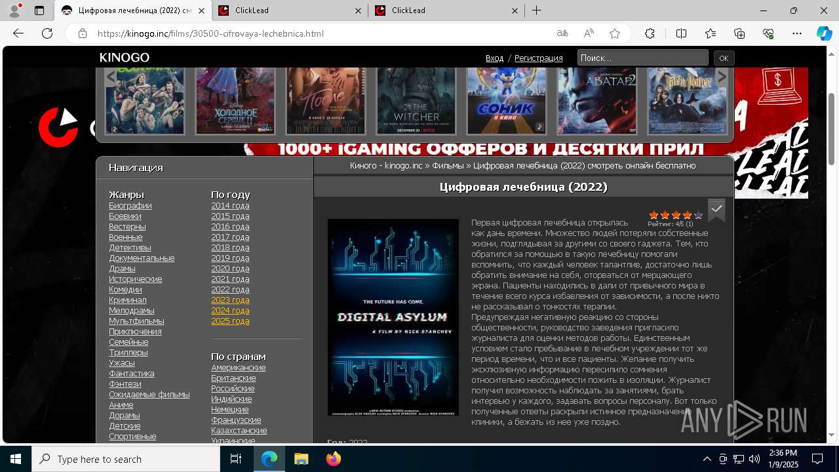Add this page to favorites star
This screenshot has height=472, width=839.
615,33
